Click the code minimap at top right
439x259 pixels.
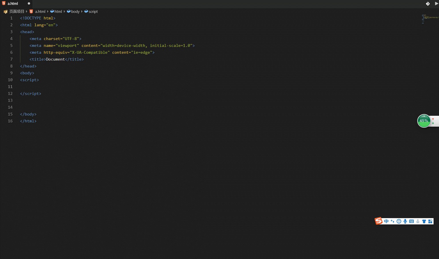coord(430,19)
